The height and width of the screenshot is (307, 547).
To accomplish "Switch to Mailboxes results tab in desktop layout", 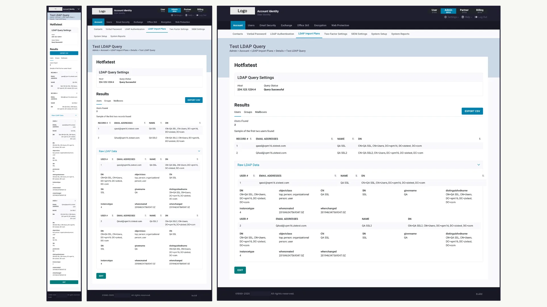I will pos(261,112).
